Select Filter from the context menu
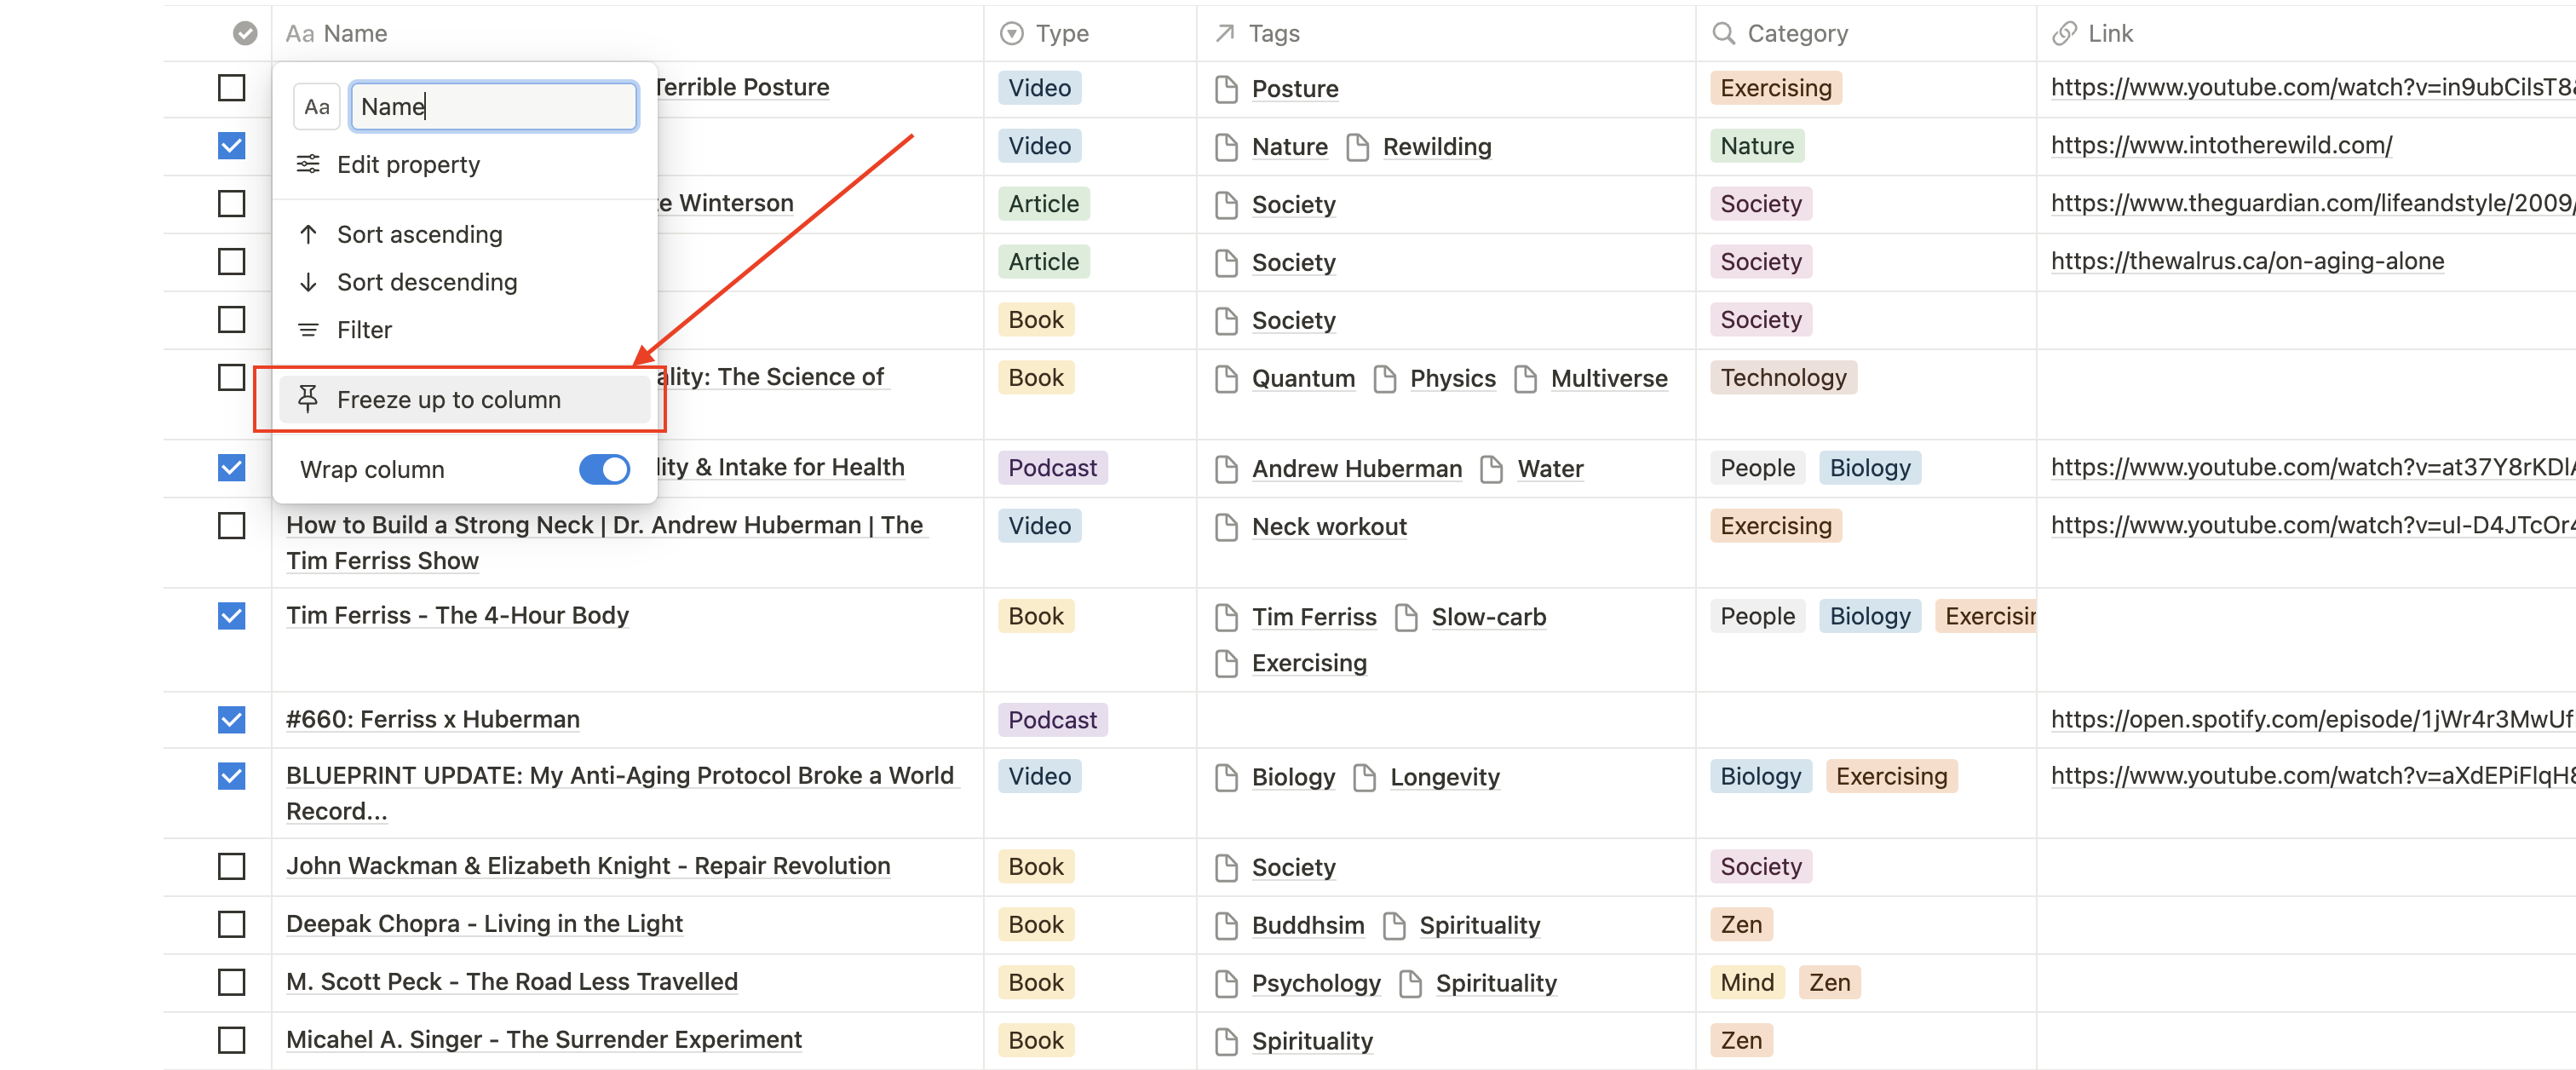Screen dimensions: 2576x1070 point(363,329)
